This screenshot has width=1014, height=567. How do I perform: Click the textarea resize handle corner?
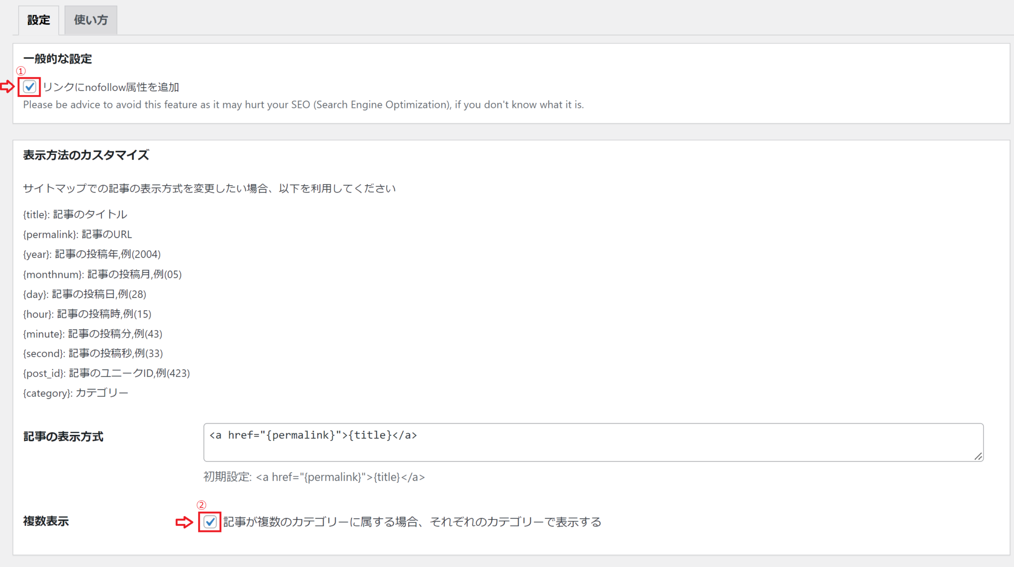tap(978, 457)
